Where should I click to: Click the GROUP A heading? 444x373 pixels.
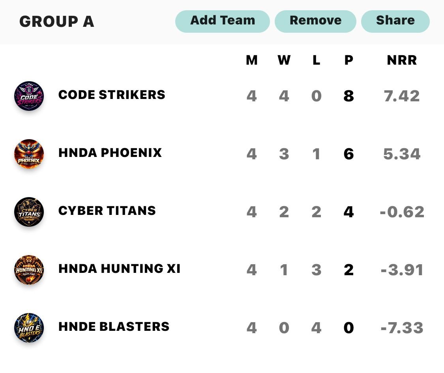(56, 22)
